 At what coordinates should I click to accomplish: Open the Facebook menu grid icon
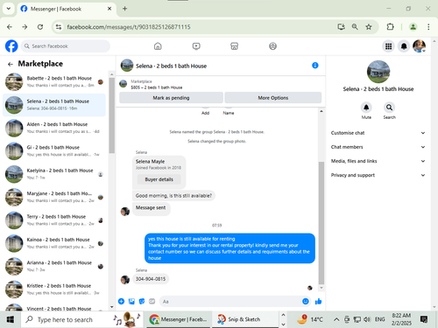point(388,46)
